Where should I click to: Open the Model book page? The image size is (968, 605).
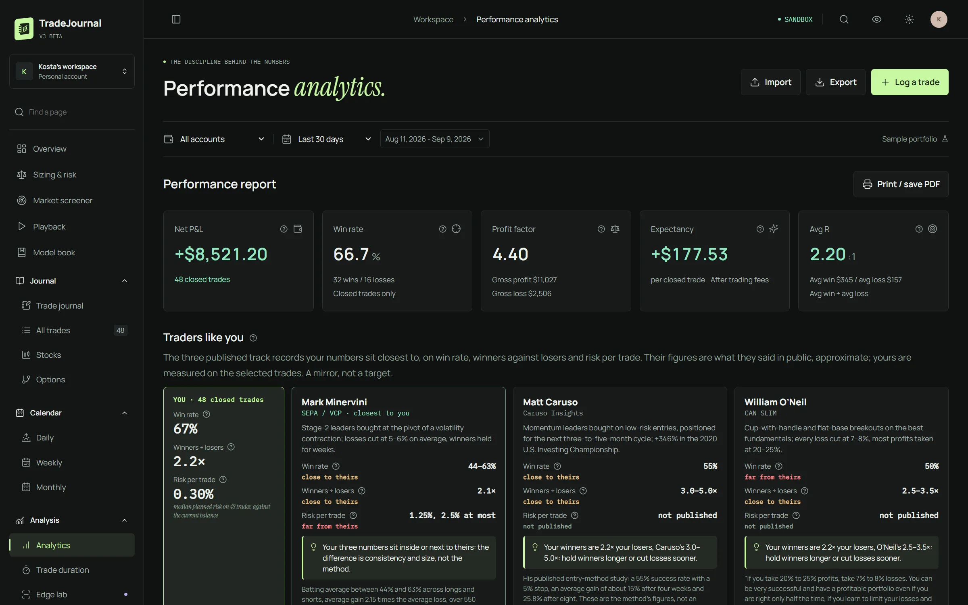72,252
